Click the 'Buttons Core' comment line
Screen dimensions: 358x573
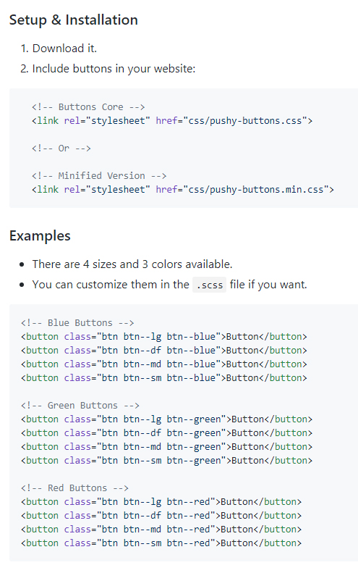pos(88,107)
